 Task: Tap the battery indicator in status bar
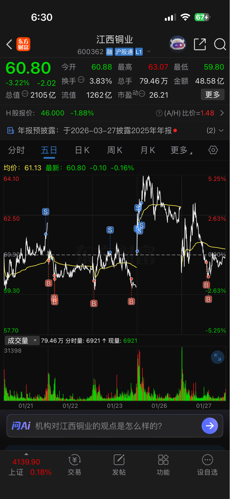[202, 17]
